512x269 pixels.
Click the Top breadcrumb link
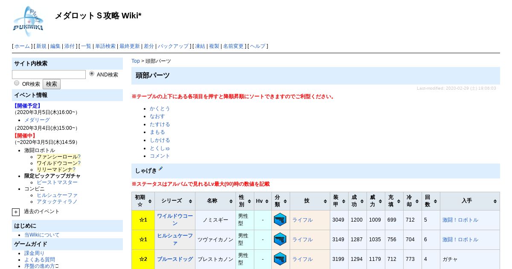(x=136, y=61)
